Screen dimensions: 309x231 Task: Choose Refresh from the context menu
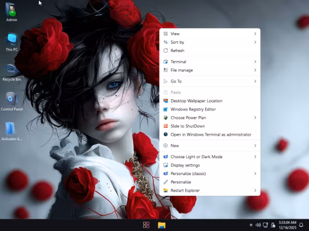pos(210,50)
